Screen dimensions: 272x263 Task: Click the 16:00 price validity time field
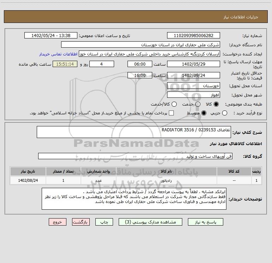click(x=140, y=76)
